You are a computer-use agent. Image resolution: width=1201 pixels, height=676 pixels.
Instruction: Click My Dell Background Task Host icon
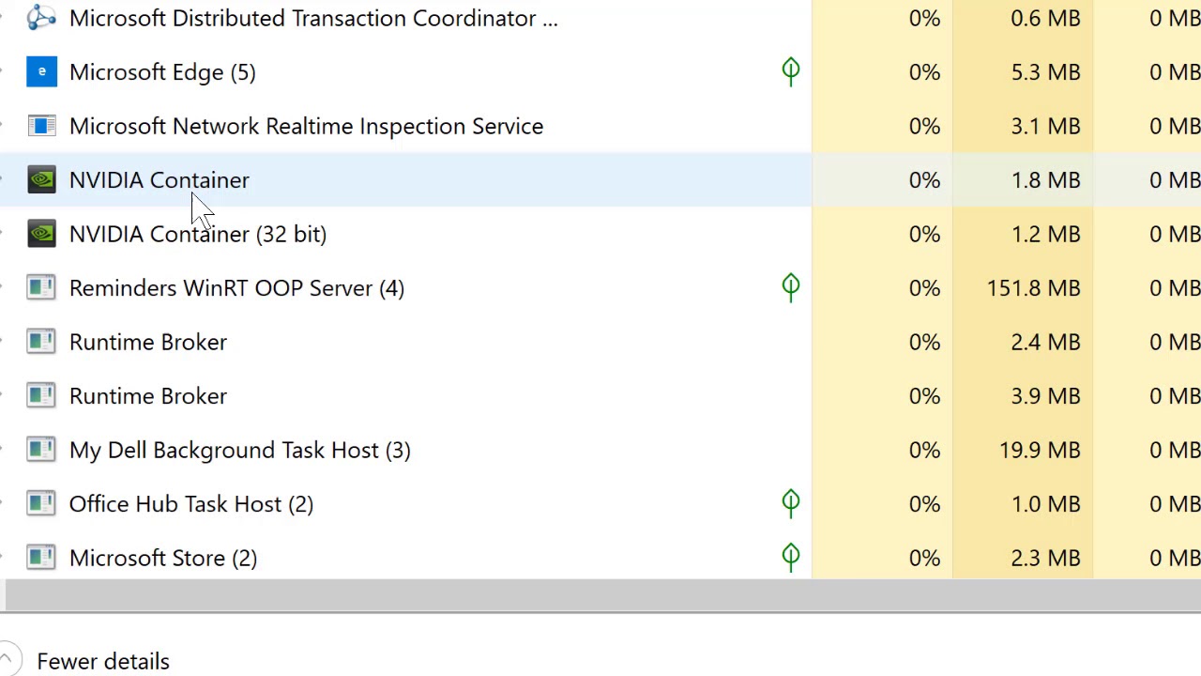click(x=41, y=450)
